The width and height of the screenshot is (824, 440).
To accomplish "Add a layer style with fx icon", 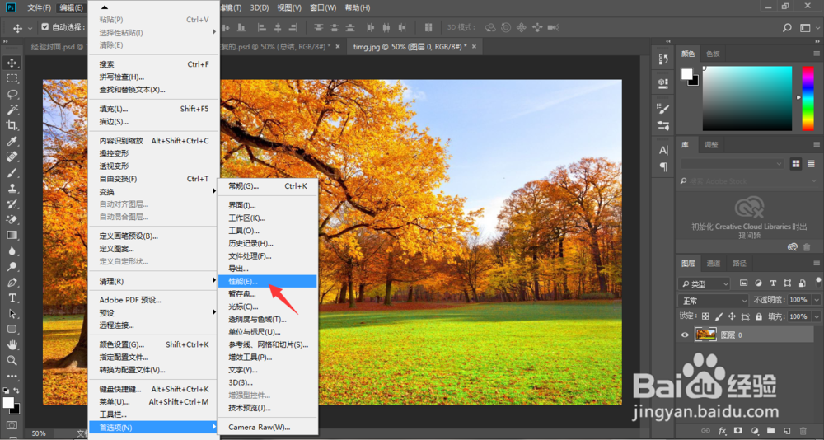I will click(x=722, y=431).
